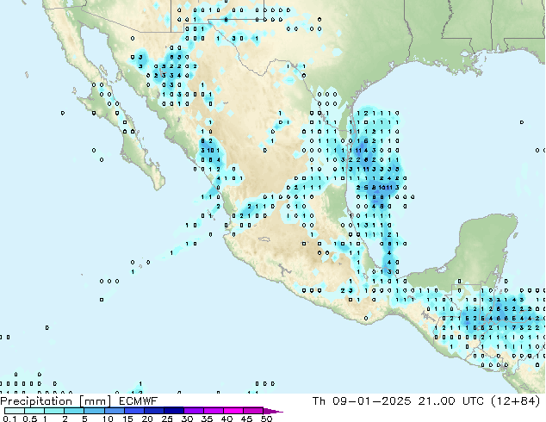Click the legend color between 15 and 20
The height and width of the screenshot is (422, 546).
[x=136, y=411]
